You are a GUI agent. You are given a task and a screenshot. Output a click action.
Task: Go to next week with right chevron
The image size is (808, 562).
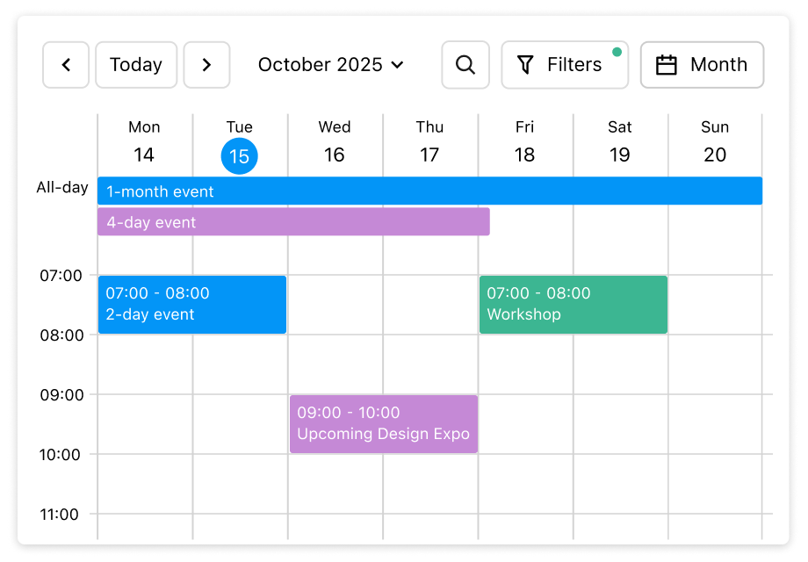tap(206, 65)
